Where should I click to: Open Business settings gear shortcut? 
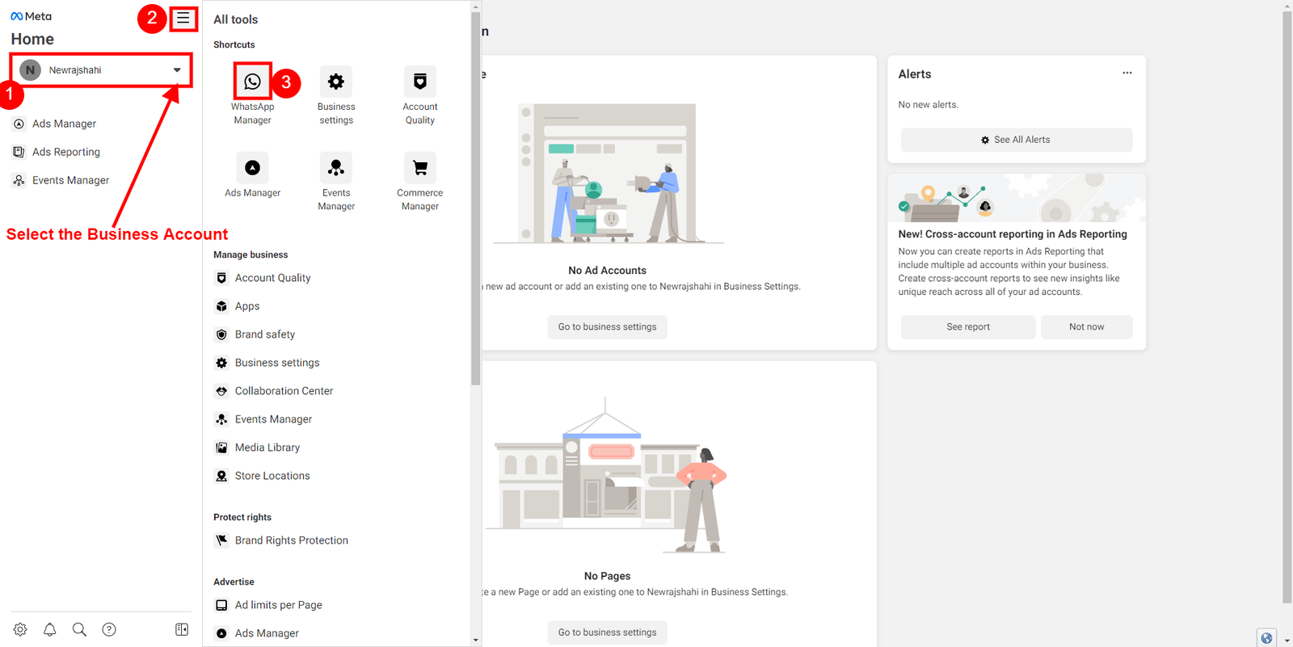pos(336,82)
